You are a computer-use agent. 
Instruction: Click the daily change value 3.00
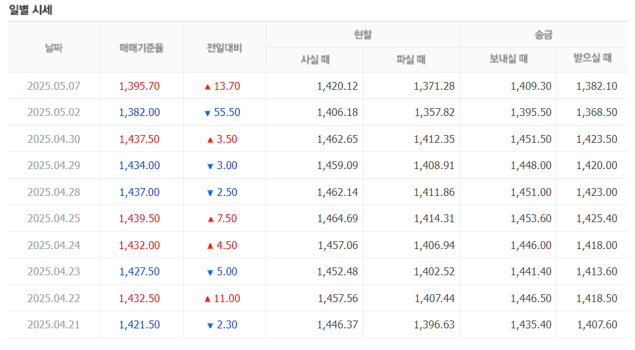point(227,165)
